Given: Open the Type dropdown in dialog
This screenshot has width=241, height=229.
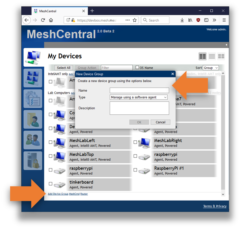Looking at the screenshot, I should tap(139, 97).
